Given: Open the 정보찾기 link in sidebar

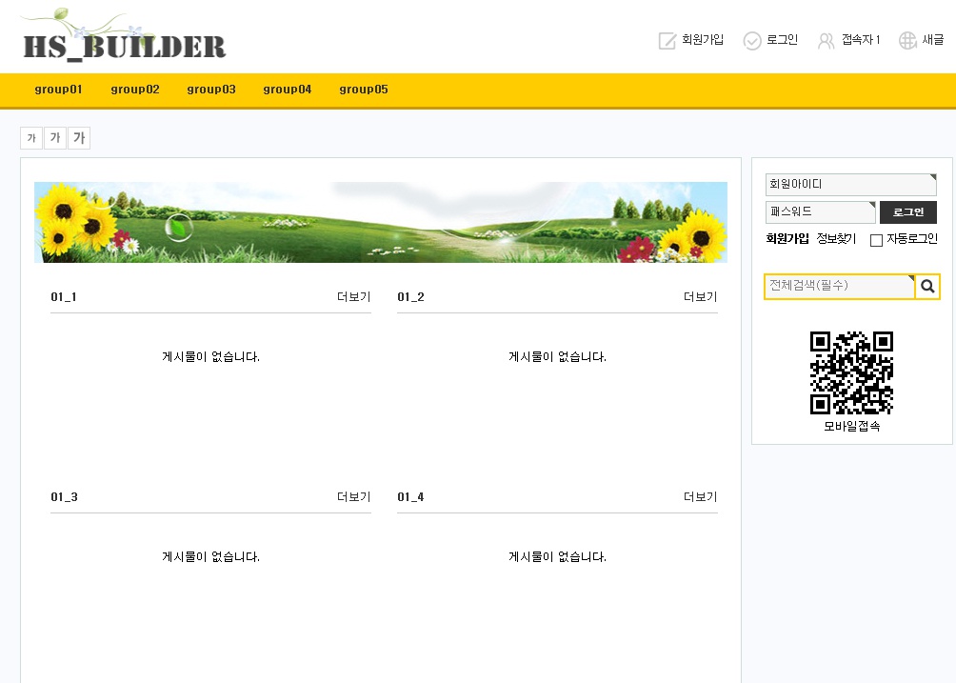Looking at the screenshot, I should tap(836, 239).
